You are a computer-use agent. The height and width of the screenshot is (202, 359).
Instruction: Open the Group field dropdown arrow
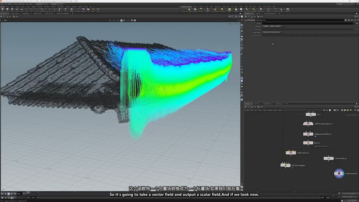point(354,23)
